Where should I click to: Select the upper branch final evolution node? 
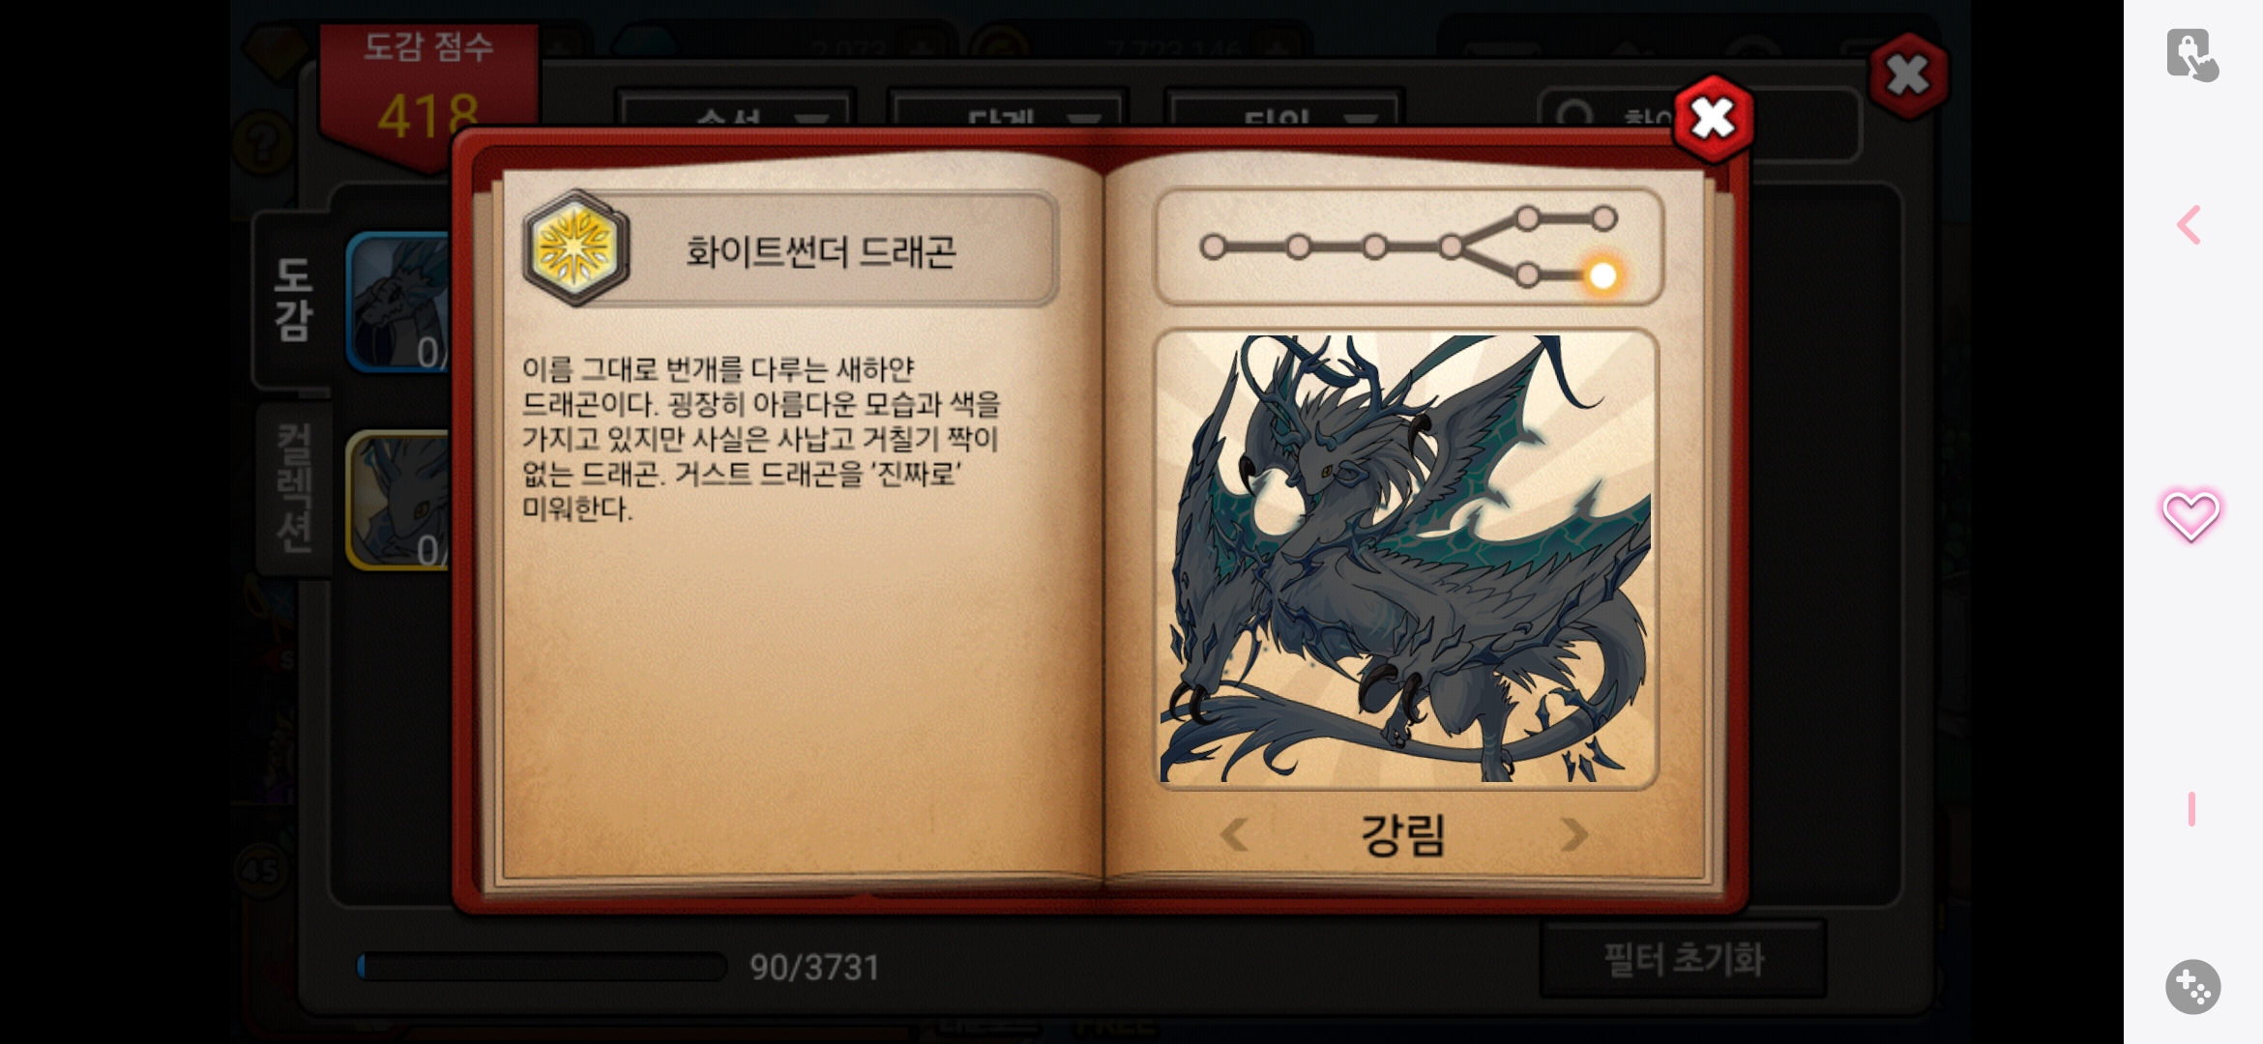(x=1603, y=218)
